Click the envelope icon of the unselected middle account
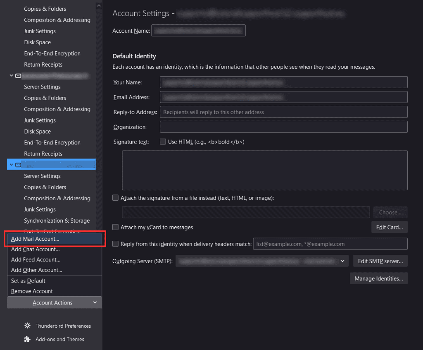423x350 pixels. [18, 76]
